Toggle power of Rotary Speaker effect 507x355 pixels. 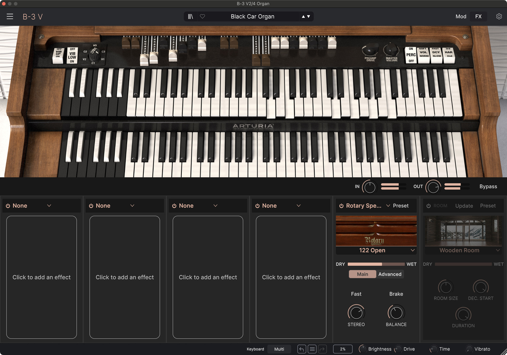pyautogui.click(x=341, y=206)
